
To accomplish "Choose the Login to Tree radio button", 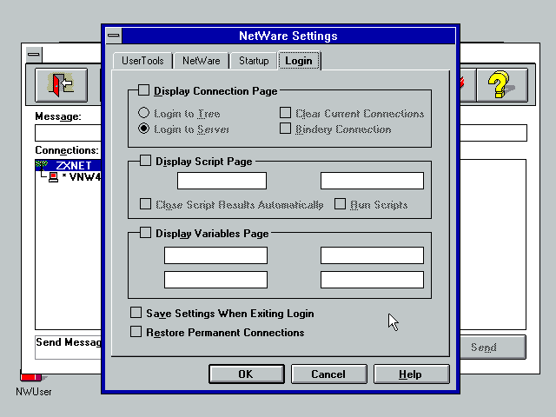I will coord(143,113).
